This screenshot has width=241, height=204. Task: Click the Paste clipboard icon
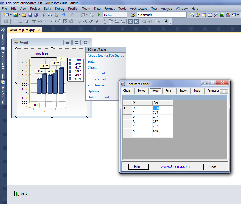tap(56, 15)
